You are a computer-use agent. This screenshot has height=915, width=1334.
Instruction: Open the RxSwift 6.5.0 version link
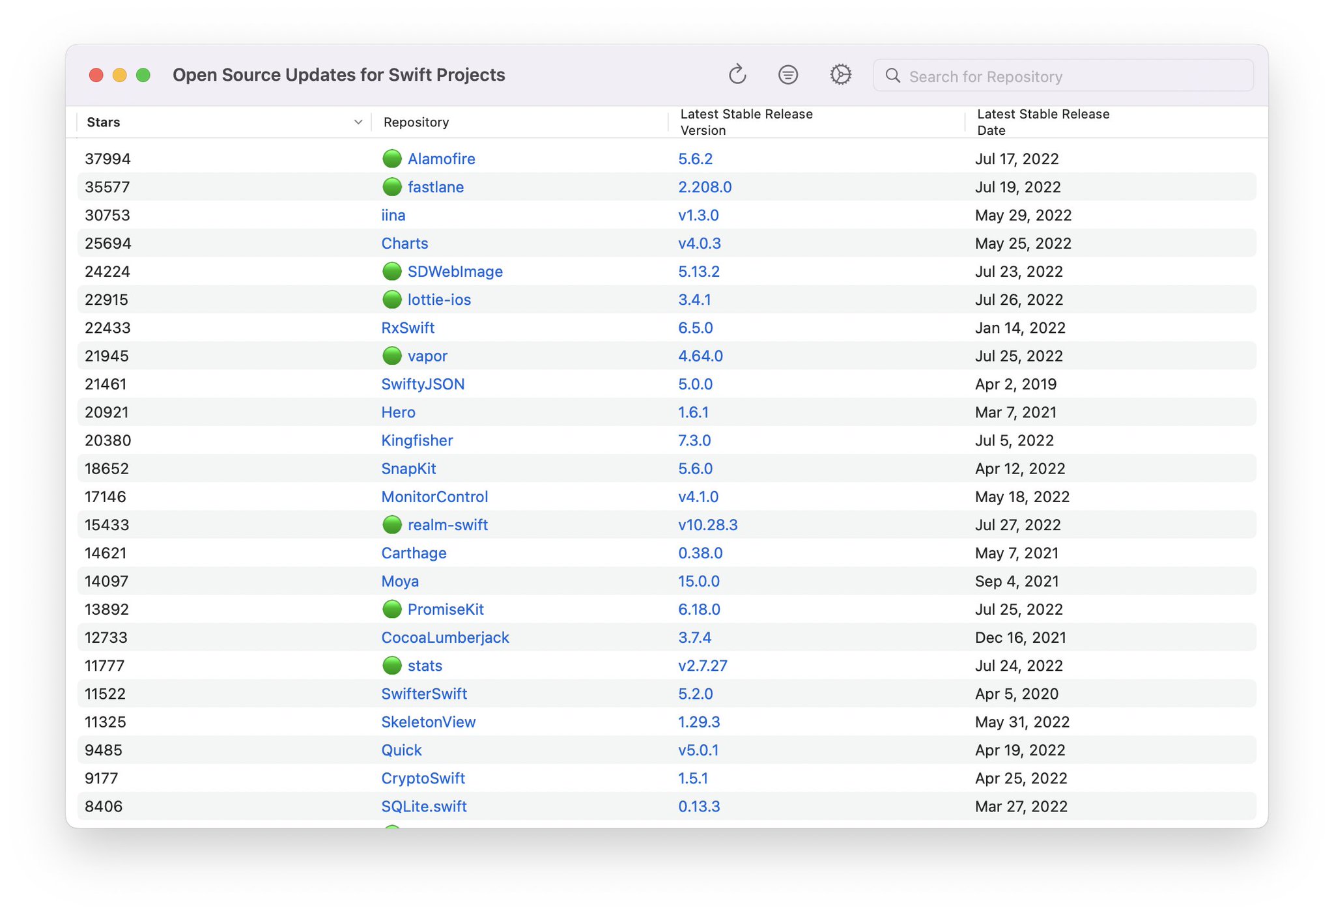(x=695, y=328)
